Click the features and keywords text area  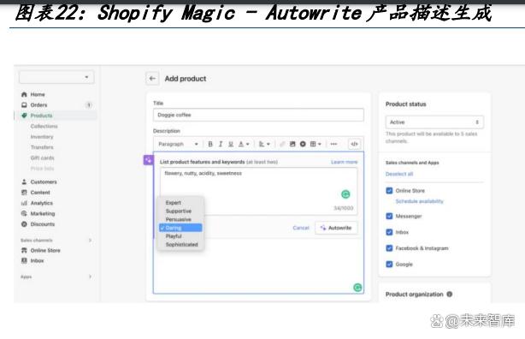coord(258,191)
